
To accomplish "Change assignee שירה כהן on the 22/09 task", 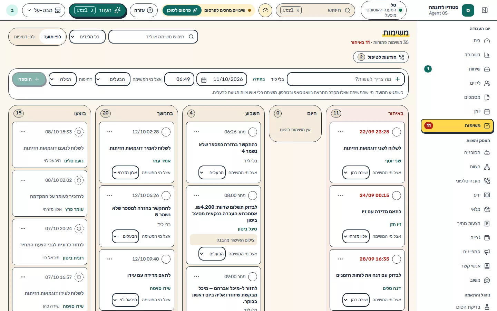I will coord(357,173).
